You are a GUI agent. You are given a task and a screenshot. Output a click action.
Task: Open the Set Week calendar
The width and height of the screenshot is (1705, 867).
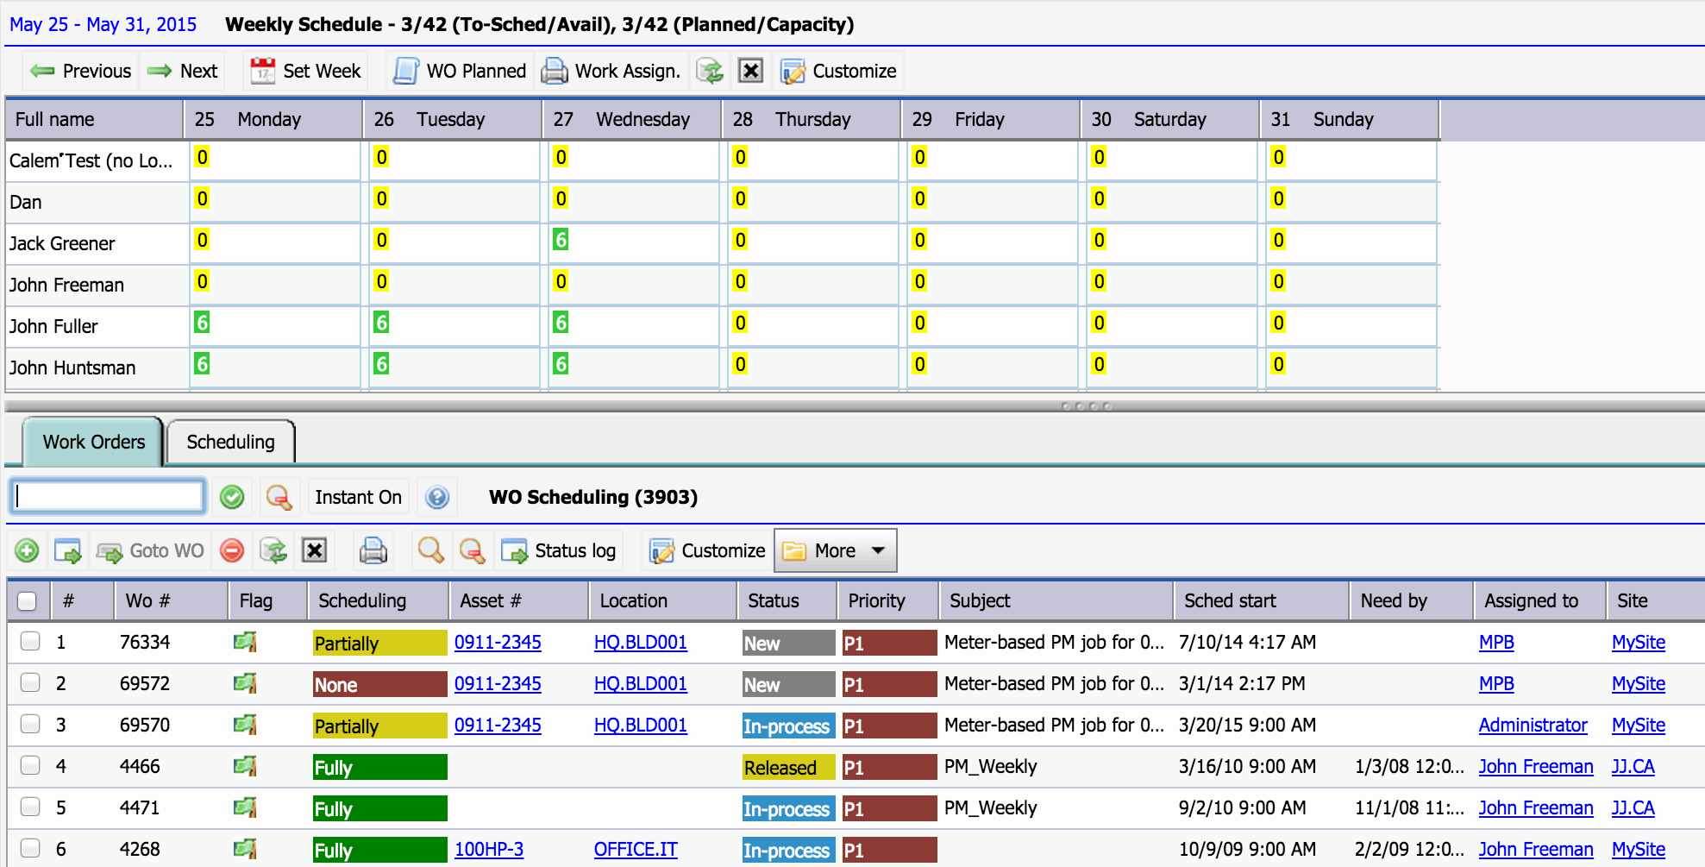305,71
